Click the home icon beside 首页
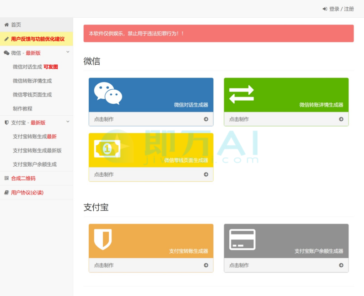The image size is (364, 296). (6, 25)
